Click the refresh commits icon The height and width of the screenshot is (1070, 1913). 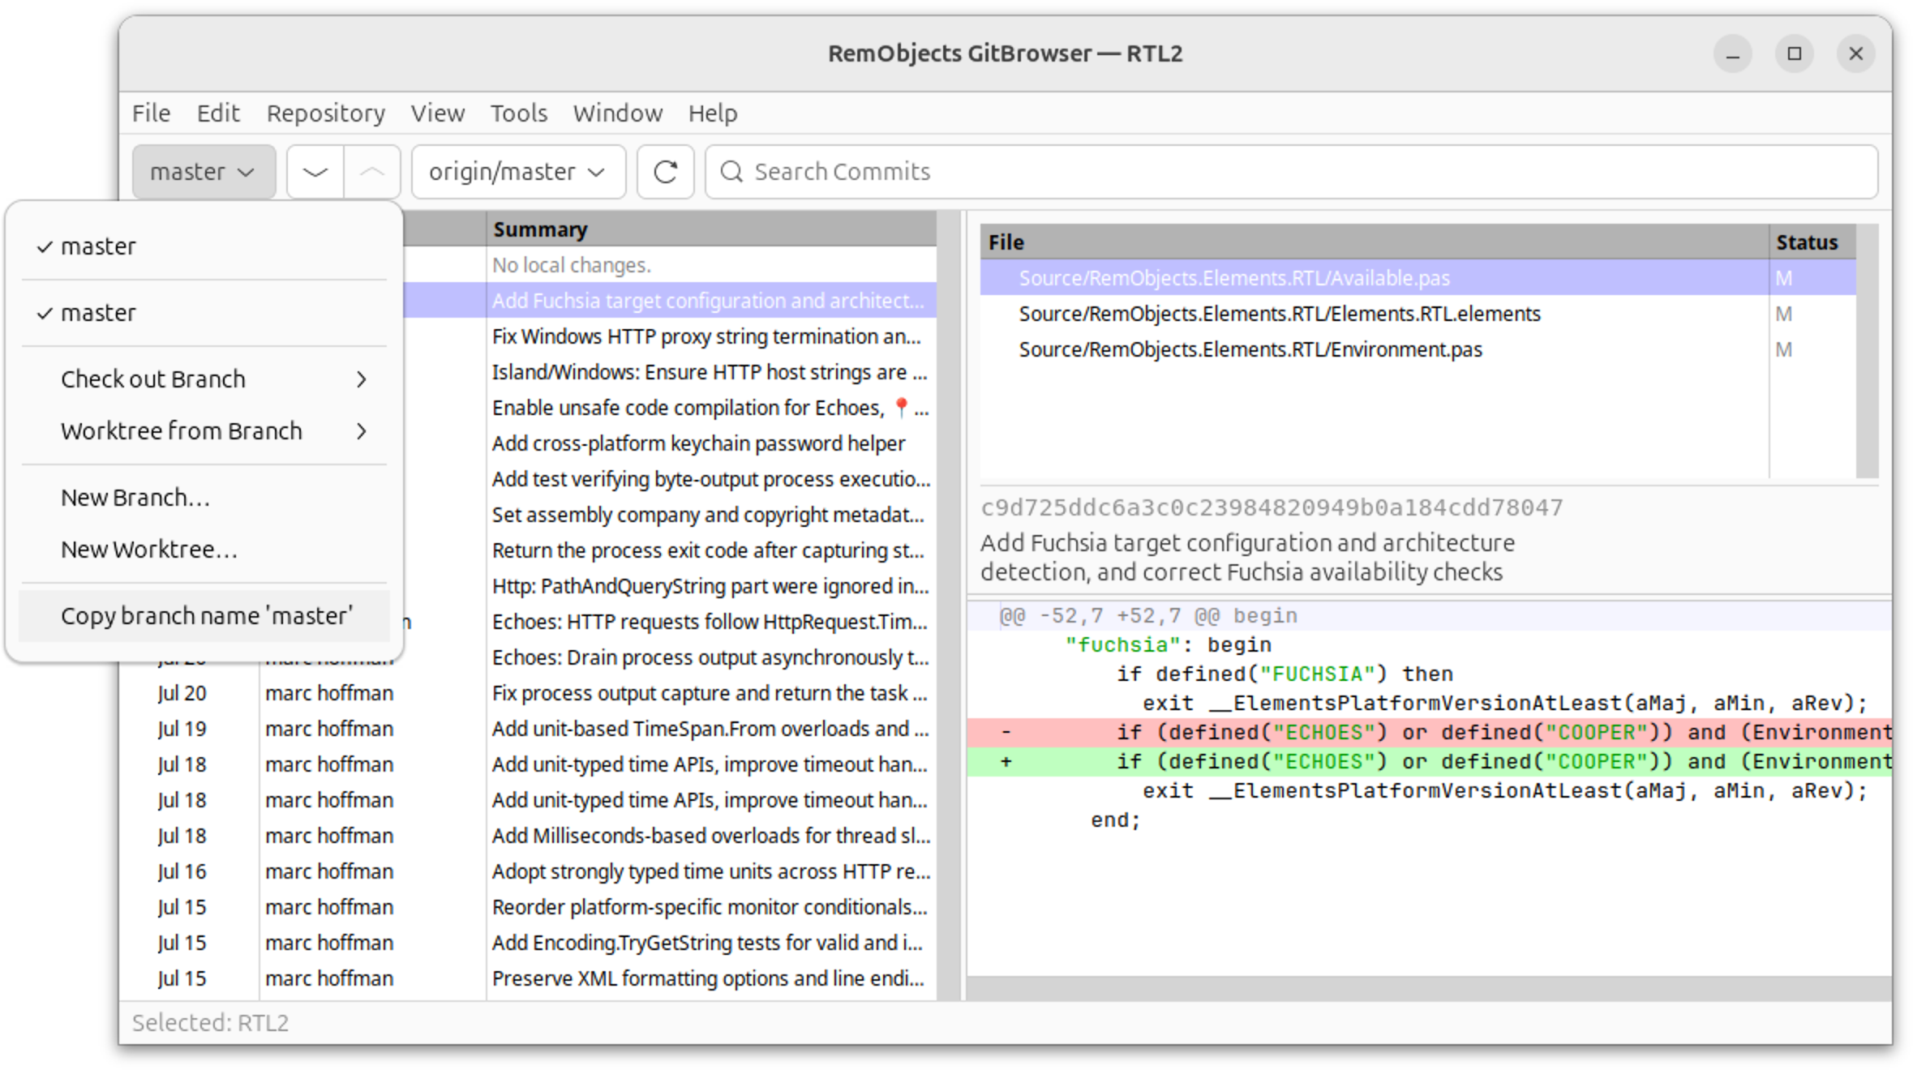665,172
